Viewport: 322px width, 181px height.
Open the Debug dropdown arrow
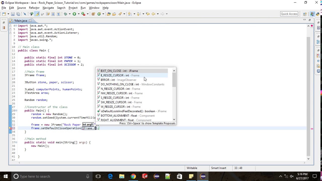pyautogui.click(x=70, y=14)
